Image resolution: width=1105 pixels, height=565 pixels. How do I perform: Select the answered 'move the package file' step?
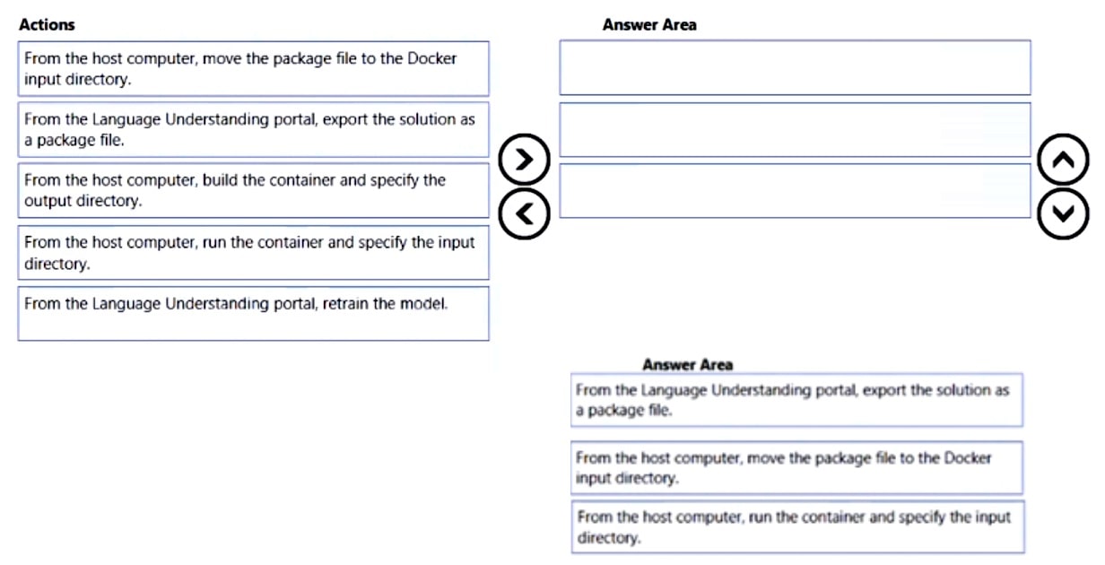click(x=796, y=467)
